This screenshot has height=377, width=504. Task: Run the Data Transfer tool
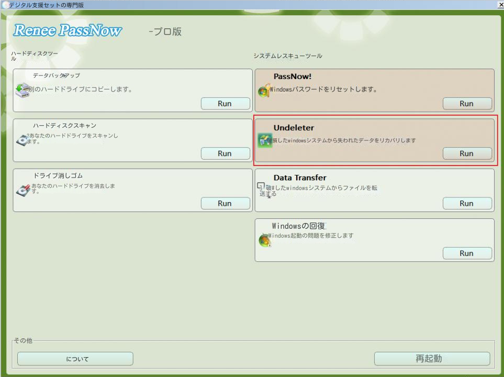tap(467, 203)
